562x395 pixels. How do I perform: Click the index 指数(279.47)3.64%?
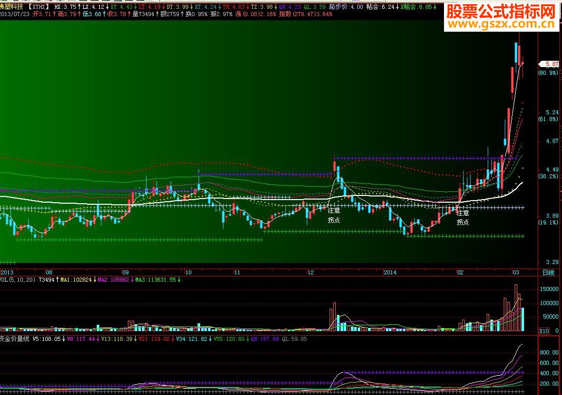[306, 14]
